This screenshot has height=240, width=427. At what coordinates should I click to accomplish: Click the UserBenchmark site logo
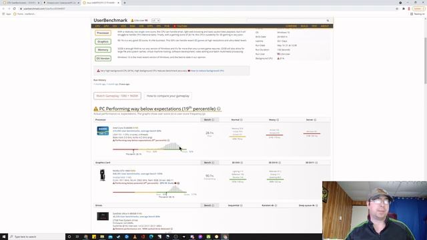pos(110,21)
